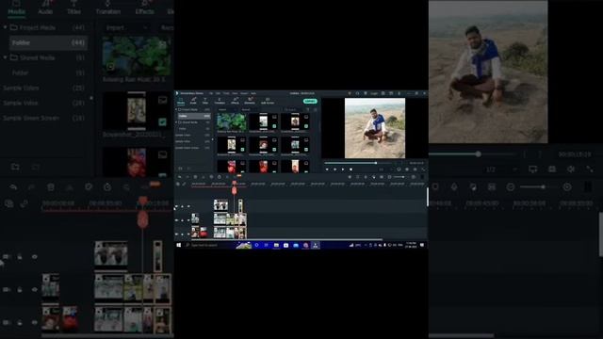Click the center preview progress slider handle
Screen dimensions: 603x339
(x=376, y=163)
